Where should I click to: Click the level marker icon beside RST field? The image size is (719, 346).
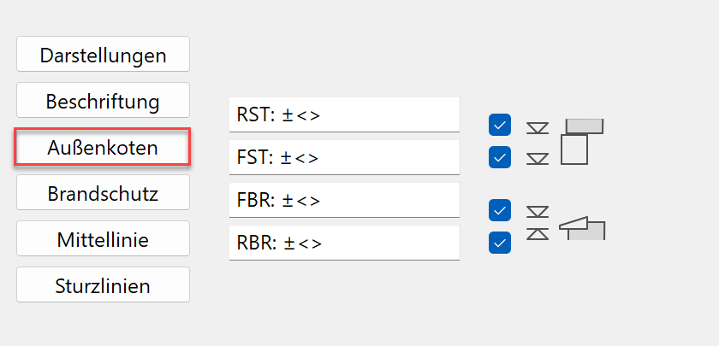[x=538, y=127]
